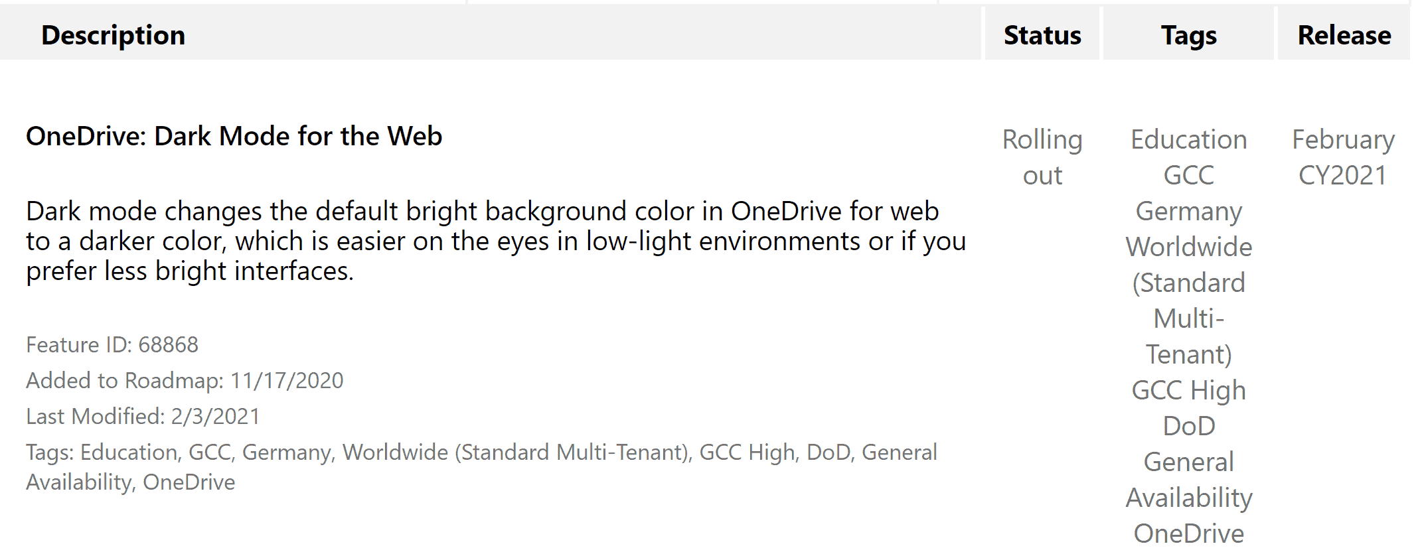Click the General Availability tag in Tags column
Image resolution: width=1424 pixels, height=558 pixels.
coord(1188,480)
